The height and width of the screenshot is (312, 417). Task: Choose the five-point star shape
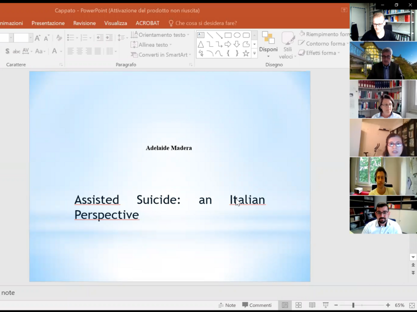[246, 53]
